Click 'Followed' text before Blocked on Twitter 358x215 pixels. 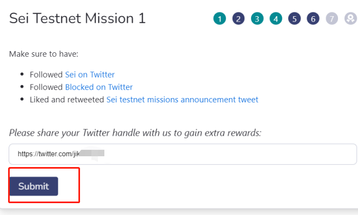46,87
